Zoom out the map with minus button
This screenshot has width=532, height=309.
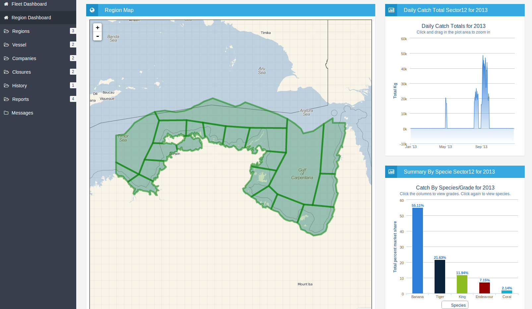[x=97, y=36]
